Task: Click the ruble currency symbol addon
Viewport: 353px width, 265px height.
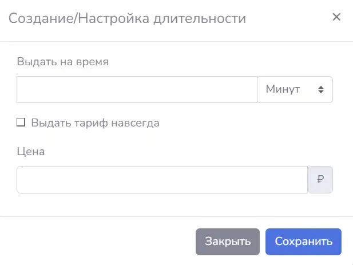Action: pos(320,180)
